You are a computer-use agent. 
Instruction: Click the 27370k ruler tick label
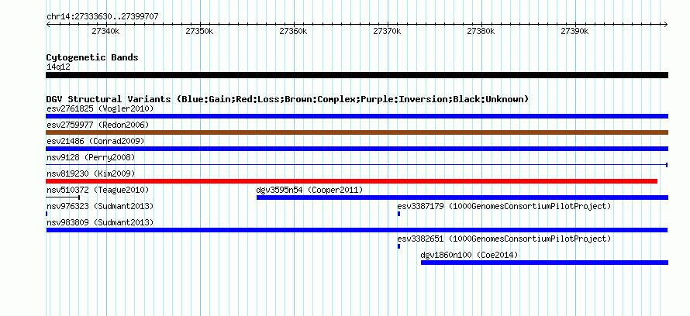coord(387,31)
